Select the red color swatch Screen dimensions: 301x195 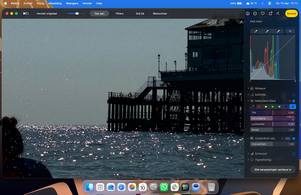pyautogui.click(x=259, y=107)
